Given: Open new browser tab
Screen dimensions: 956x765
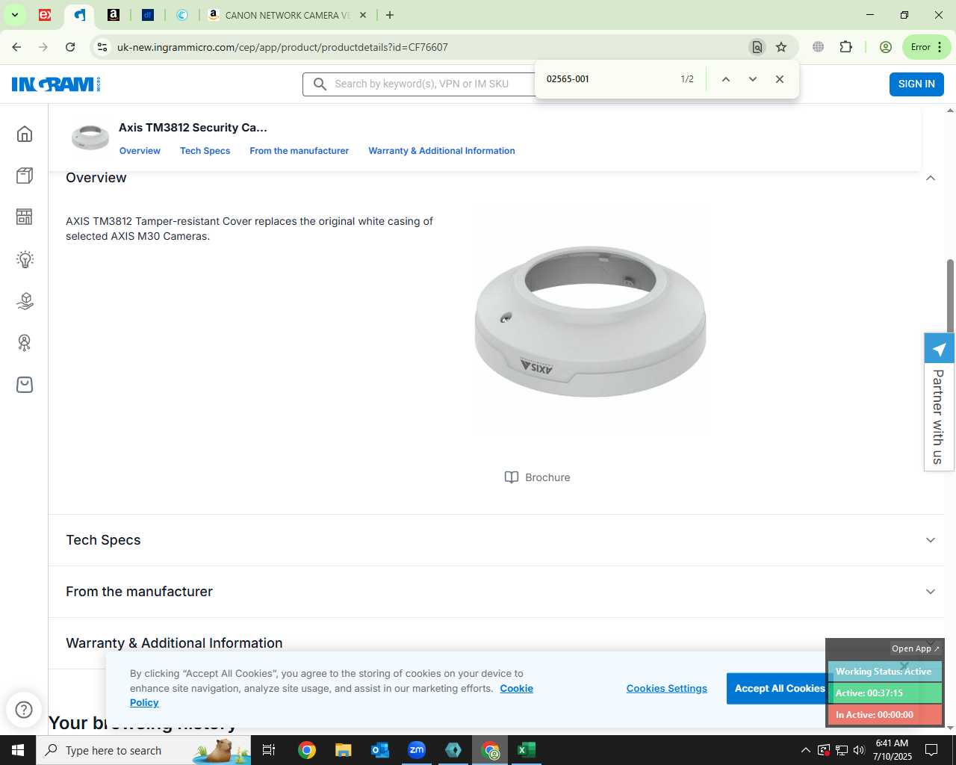Looking at the screenshot, I should coord(390,15).
